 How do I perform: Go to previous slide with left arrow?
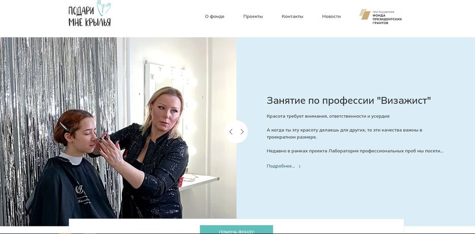point(231,131)
